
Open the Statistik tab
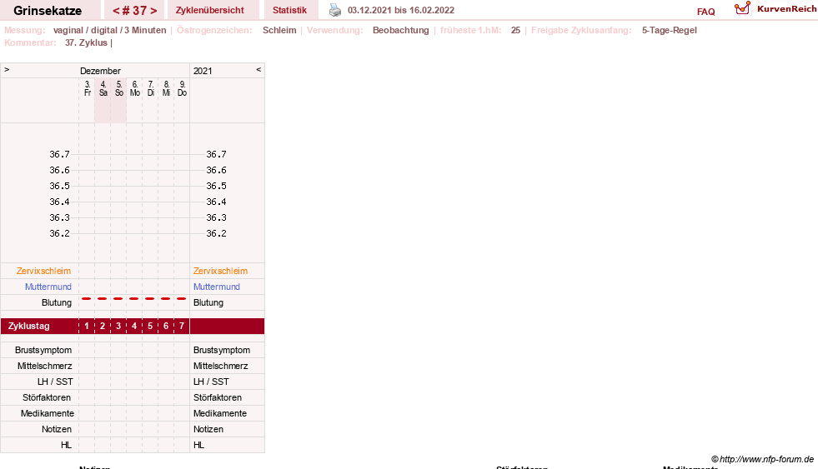click(289, 10)
